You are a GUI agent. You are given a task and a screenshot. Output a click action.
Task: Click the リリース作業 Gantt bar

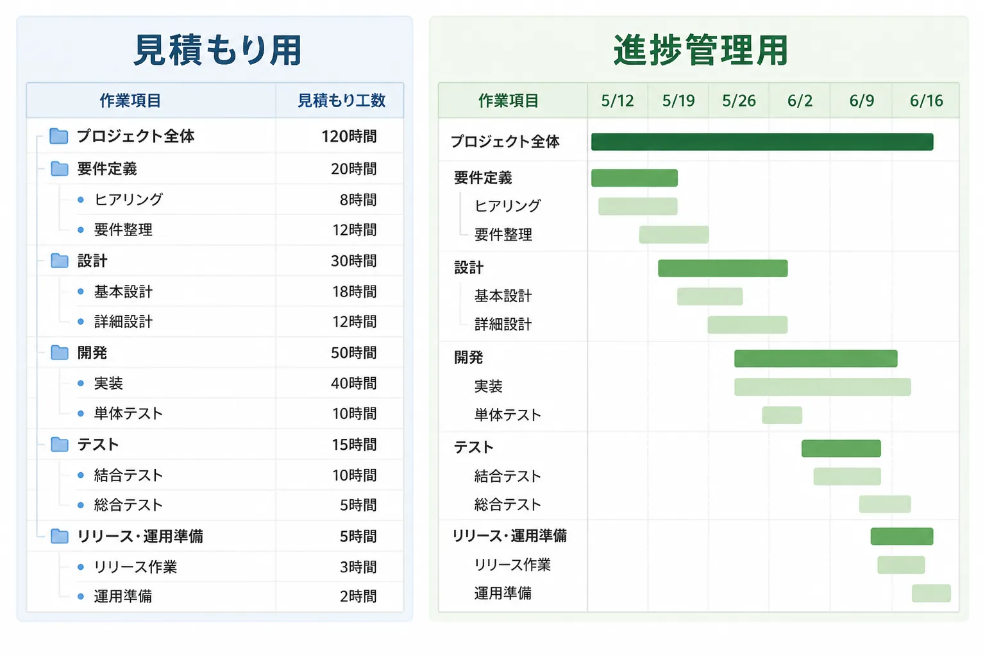click(x=901, y=565)
